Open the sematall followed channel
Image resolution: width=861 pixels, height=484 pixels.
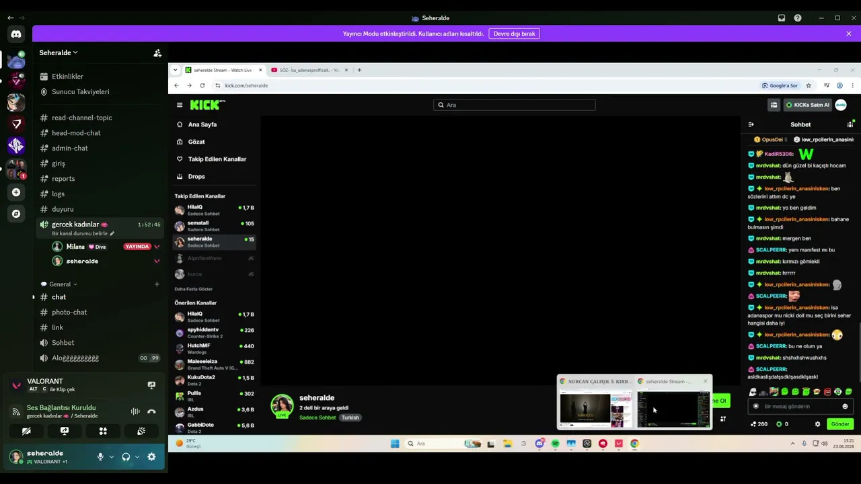214,226
